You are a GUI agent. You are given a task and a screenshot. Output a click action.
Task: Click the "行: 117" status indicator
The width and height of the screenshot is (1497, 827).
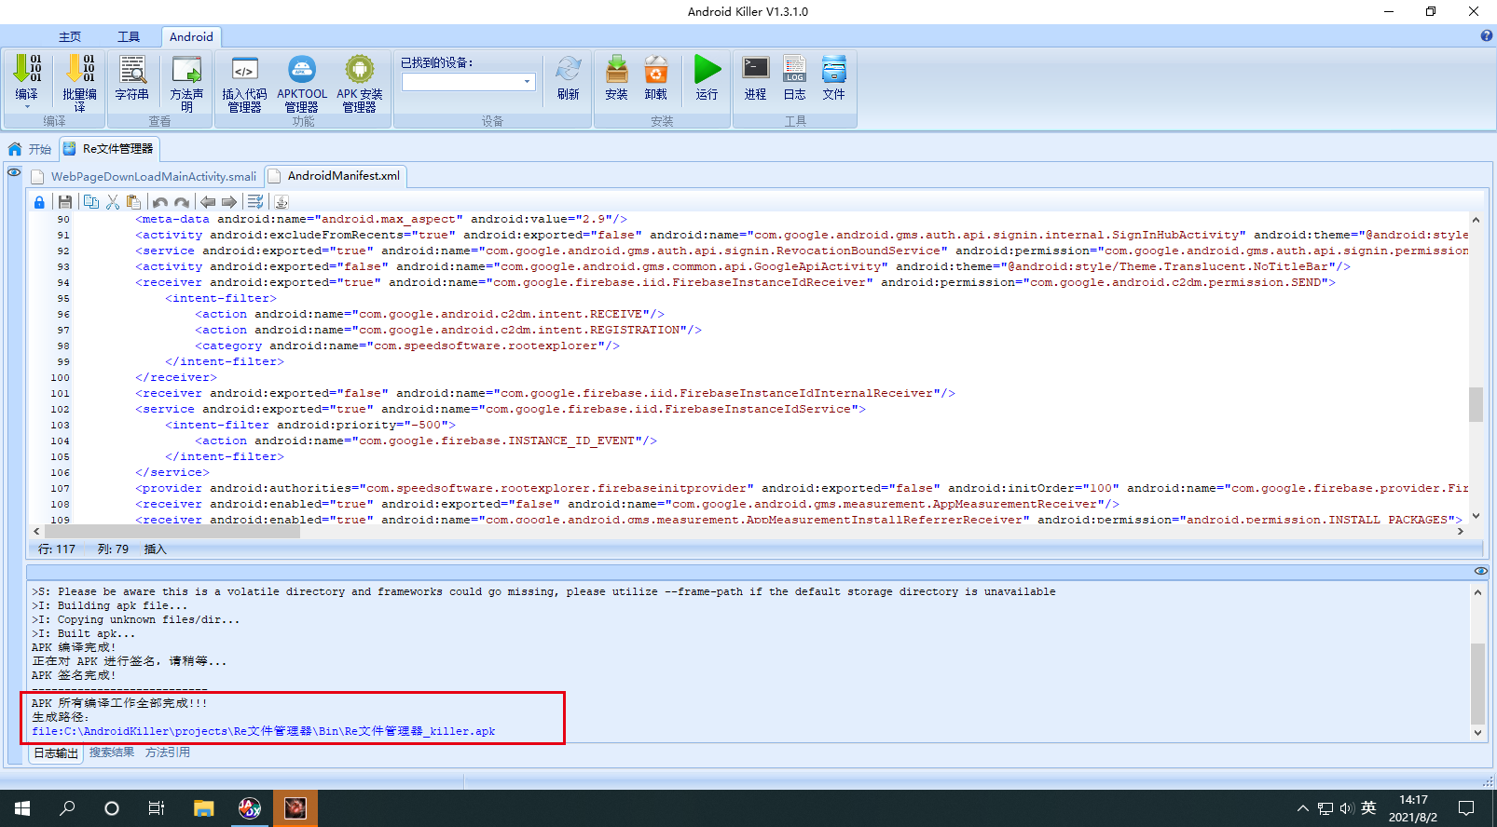click(x=56, y=549)
